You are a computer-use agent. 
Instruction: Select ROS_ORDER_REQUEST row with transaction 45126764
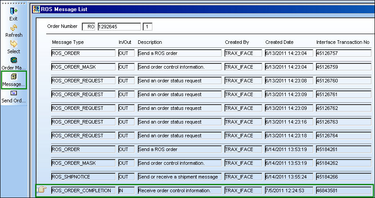tap(211, 136)
